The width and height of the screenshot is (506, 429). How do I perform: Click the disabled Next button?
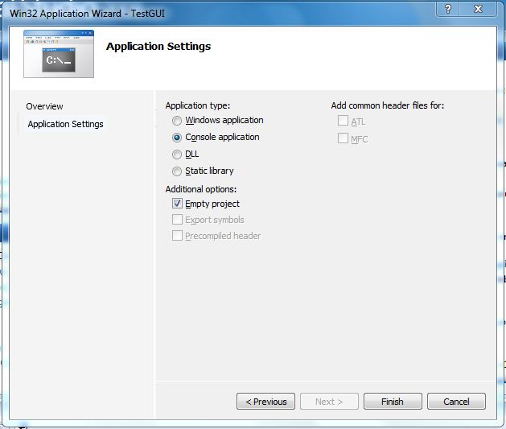click(329, 402)
